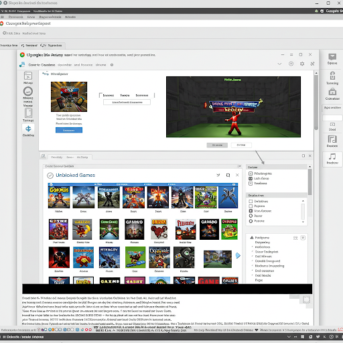
Task: Select the middle of the three small tabs
Action: [x=125, y=95]
